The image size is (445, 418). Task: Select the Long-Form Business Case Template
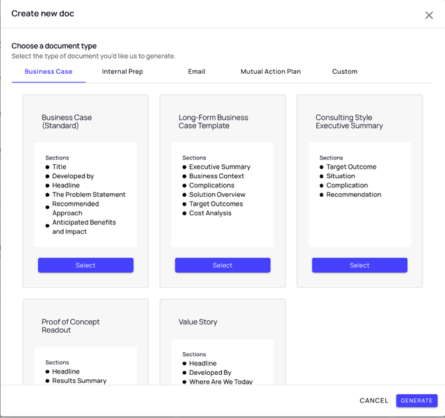[222, 265]
